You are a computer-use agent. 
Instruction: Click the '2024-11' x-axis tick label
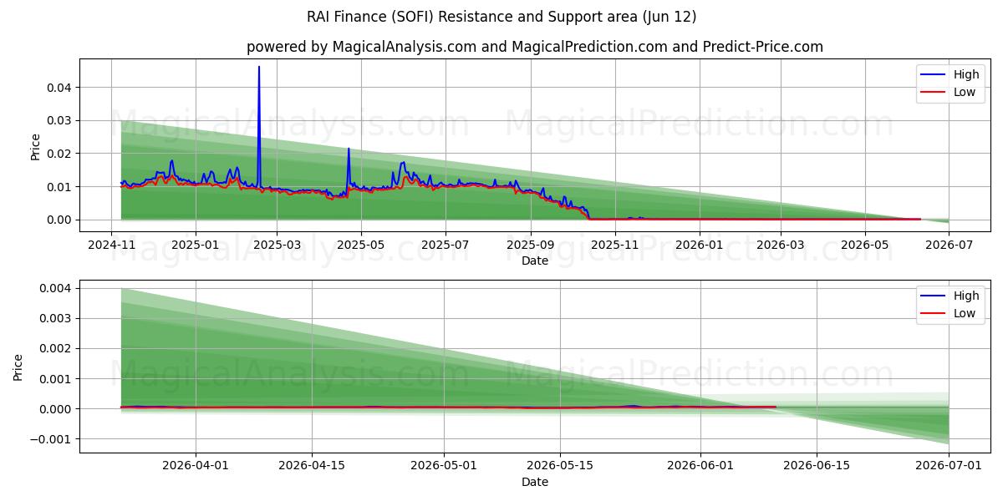111,245
